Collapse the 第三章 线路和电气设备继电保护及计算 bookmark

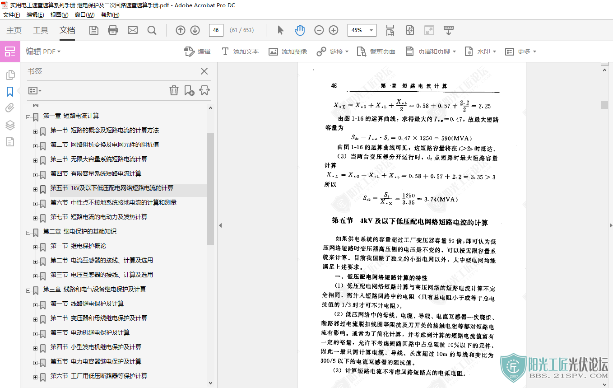tap(28, 290)
